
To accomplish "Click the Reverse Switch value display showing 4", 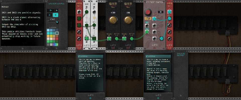I will (x=160, y=12).
